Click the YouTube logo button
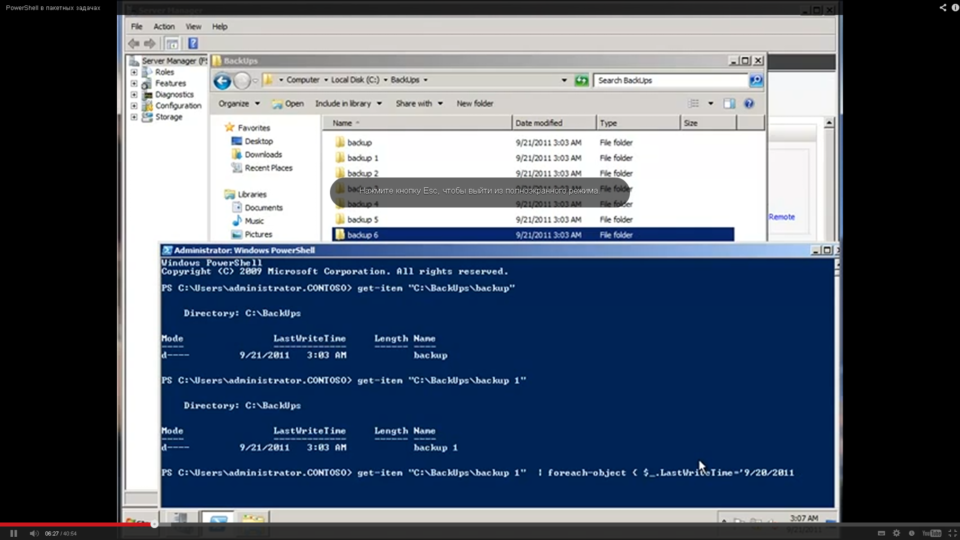Viewport: 960px width, 540px height. coord(931,533)
